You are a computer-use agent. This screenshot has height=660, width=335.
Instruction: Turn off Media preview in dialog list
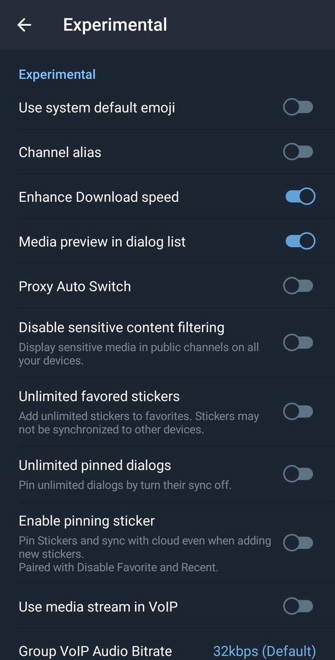coord(299,241)
